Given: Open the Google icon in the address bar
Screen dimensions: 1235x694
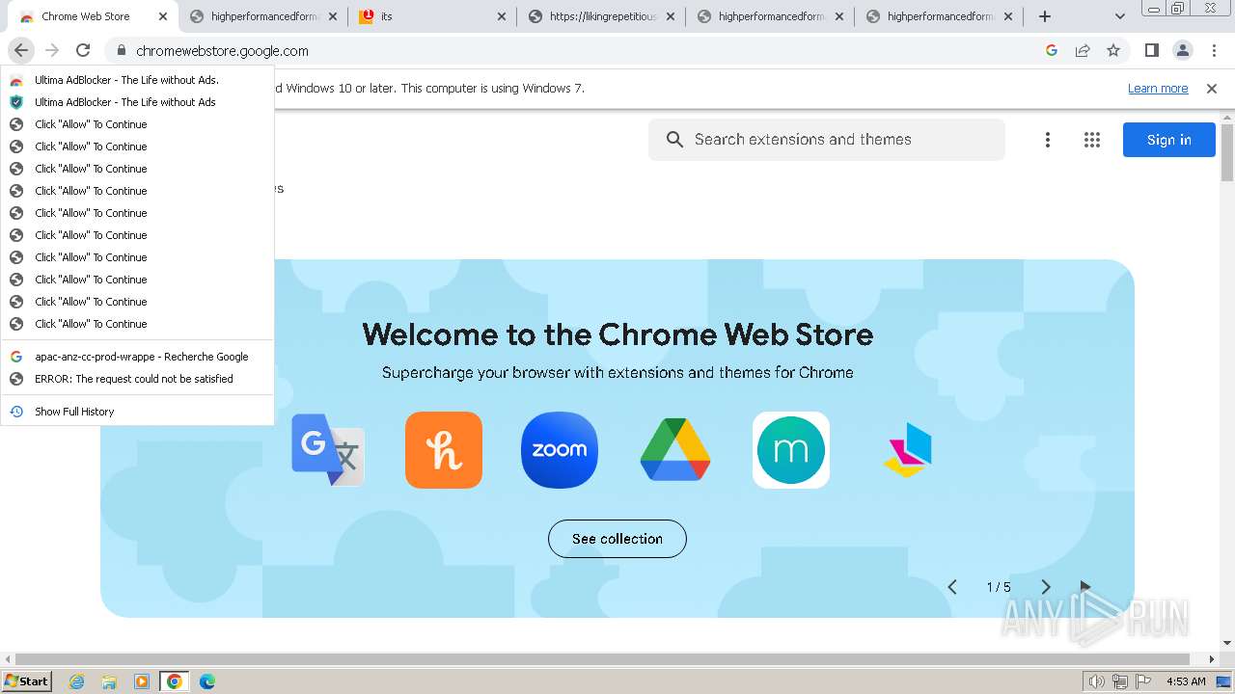Looking at the screenshot, I should tap(1052, 50).
